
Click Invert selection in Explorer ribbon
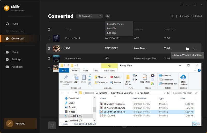click(168, 84)
